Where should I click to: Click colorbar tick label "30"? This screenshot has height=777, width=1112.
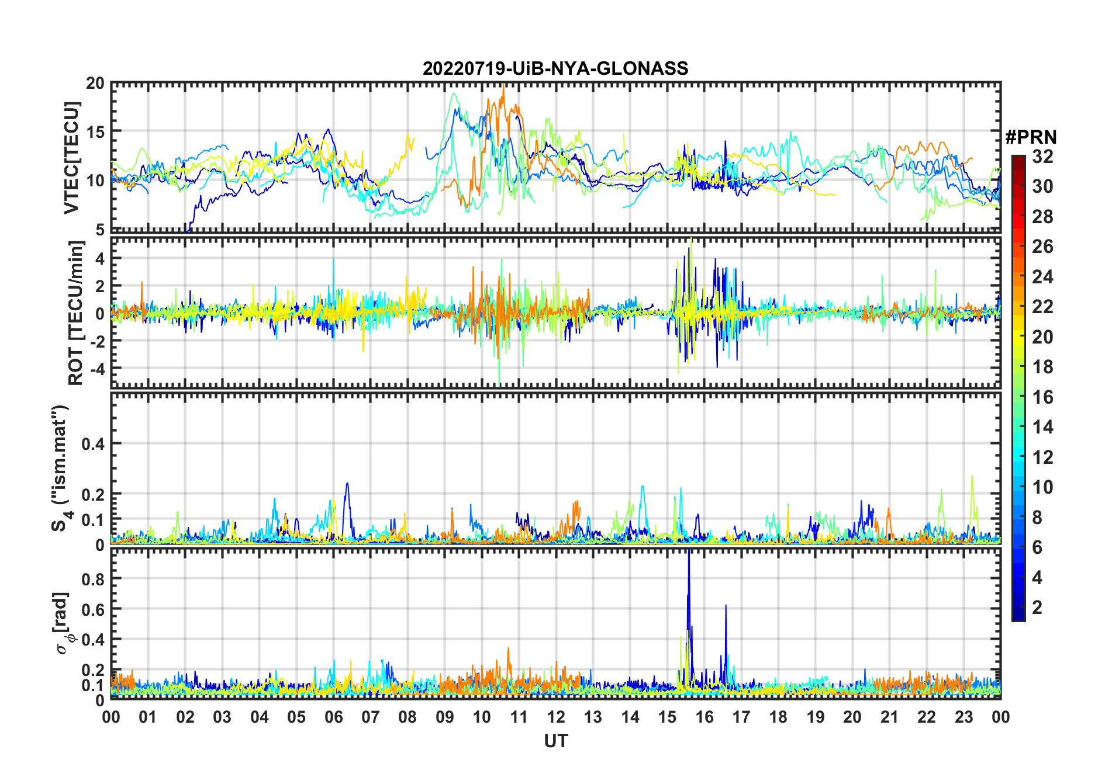[1042, 186]
